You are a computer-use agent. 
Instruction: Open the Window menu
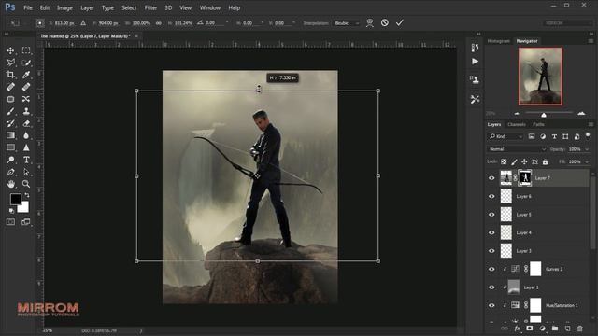tap(209, 7)
